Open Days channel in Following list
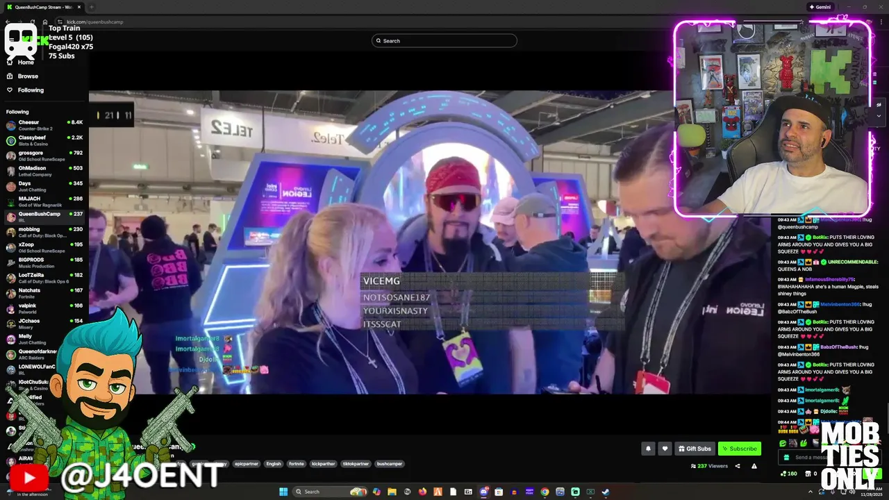The width and height of the screenshot is (889, 500). tap(44, 186)
